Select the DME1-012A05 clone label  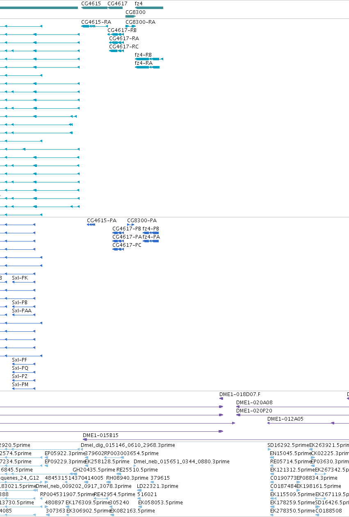click(285, 419)
